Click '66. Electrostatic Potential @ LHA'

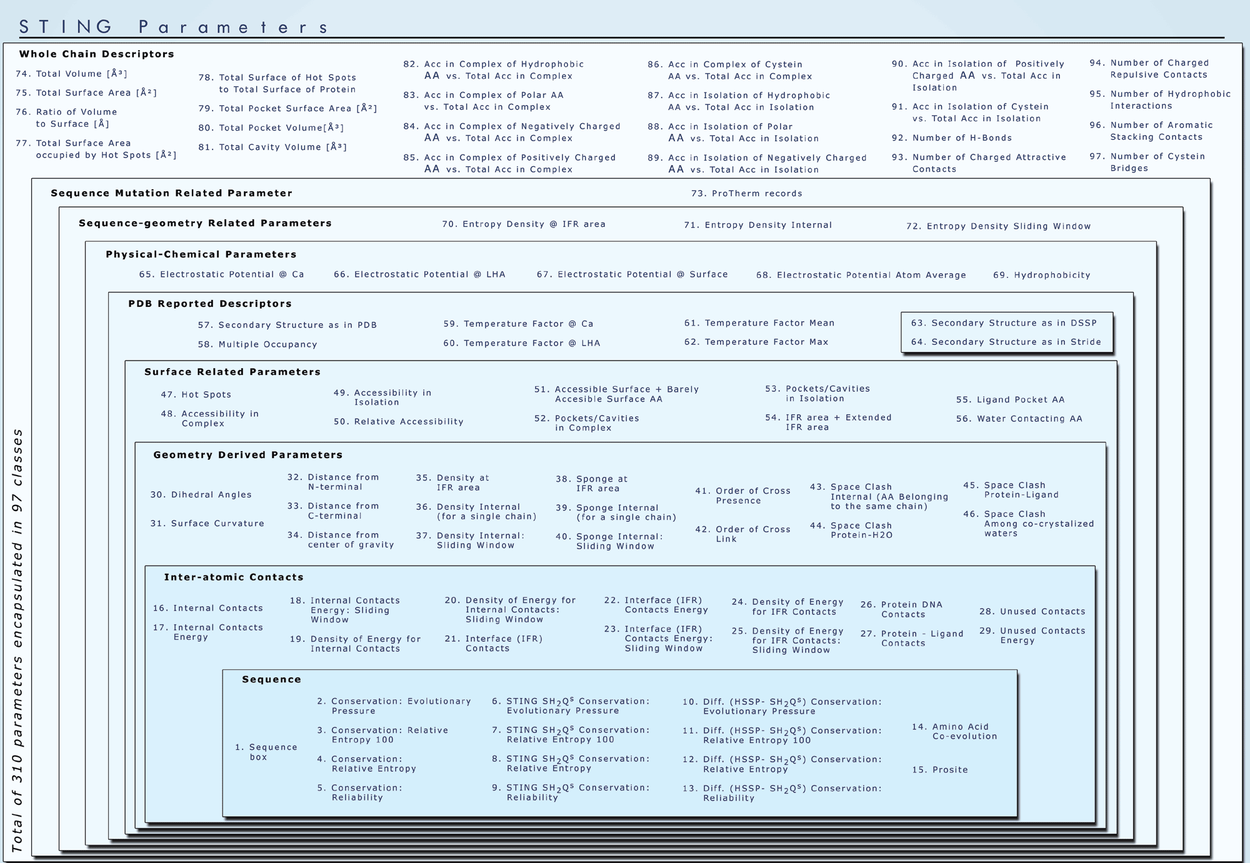419,274
